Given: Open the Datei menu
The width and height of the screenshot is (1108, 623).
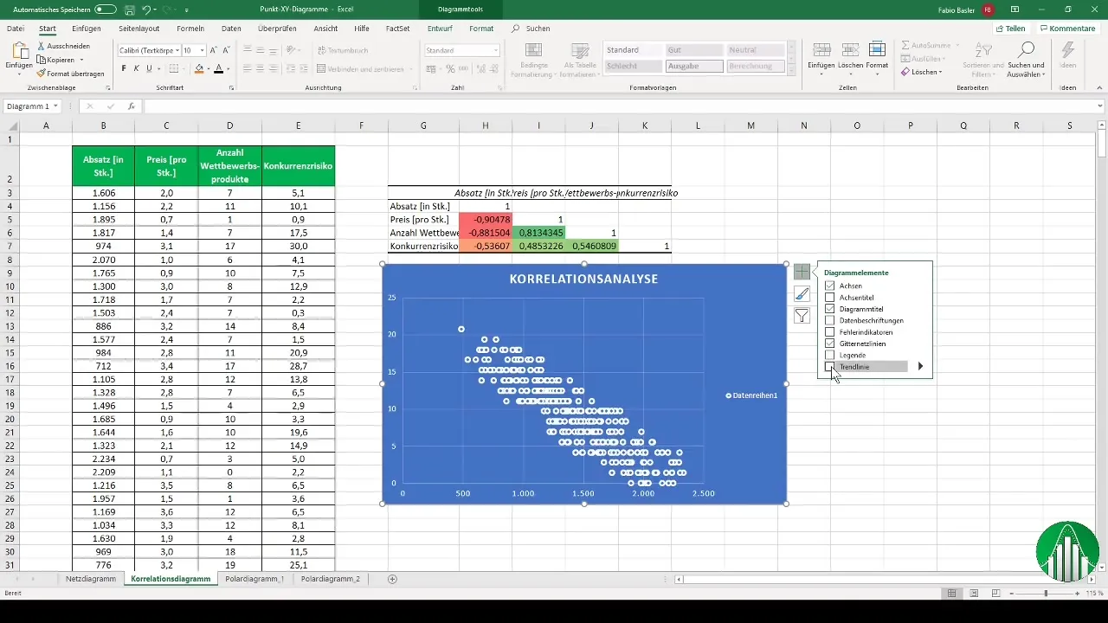Looking at the screenshot, I should pos(16,29).
